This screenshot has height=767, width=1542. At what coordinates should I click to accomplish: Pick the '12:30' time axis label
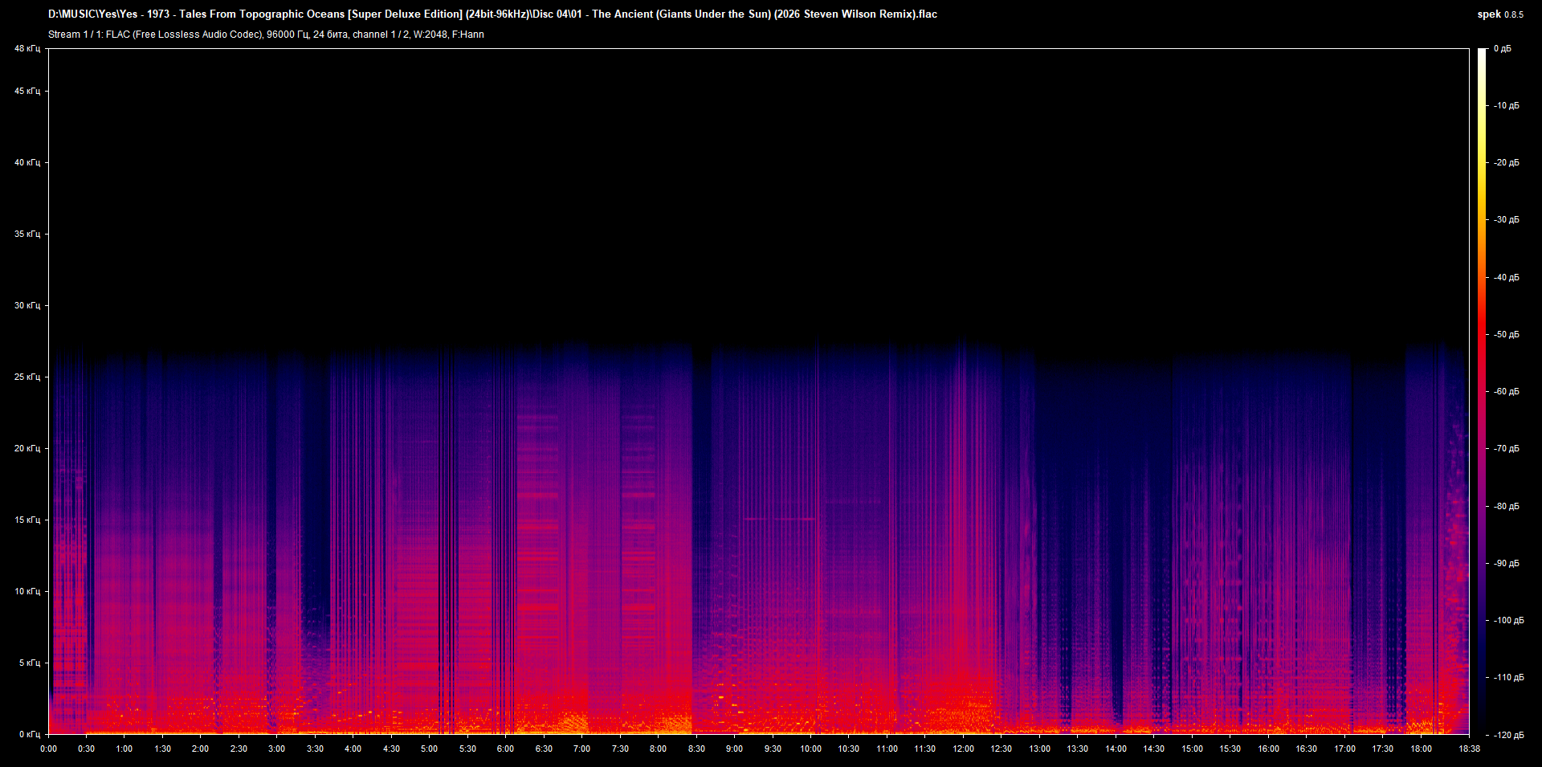pos(1001,749)
